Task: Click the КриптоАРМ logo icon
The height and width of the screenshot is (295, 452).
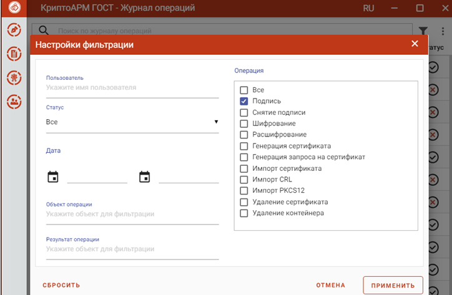Action: coord(14,7)
